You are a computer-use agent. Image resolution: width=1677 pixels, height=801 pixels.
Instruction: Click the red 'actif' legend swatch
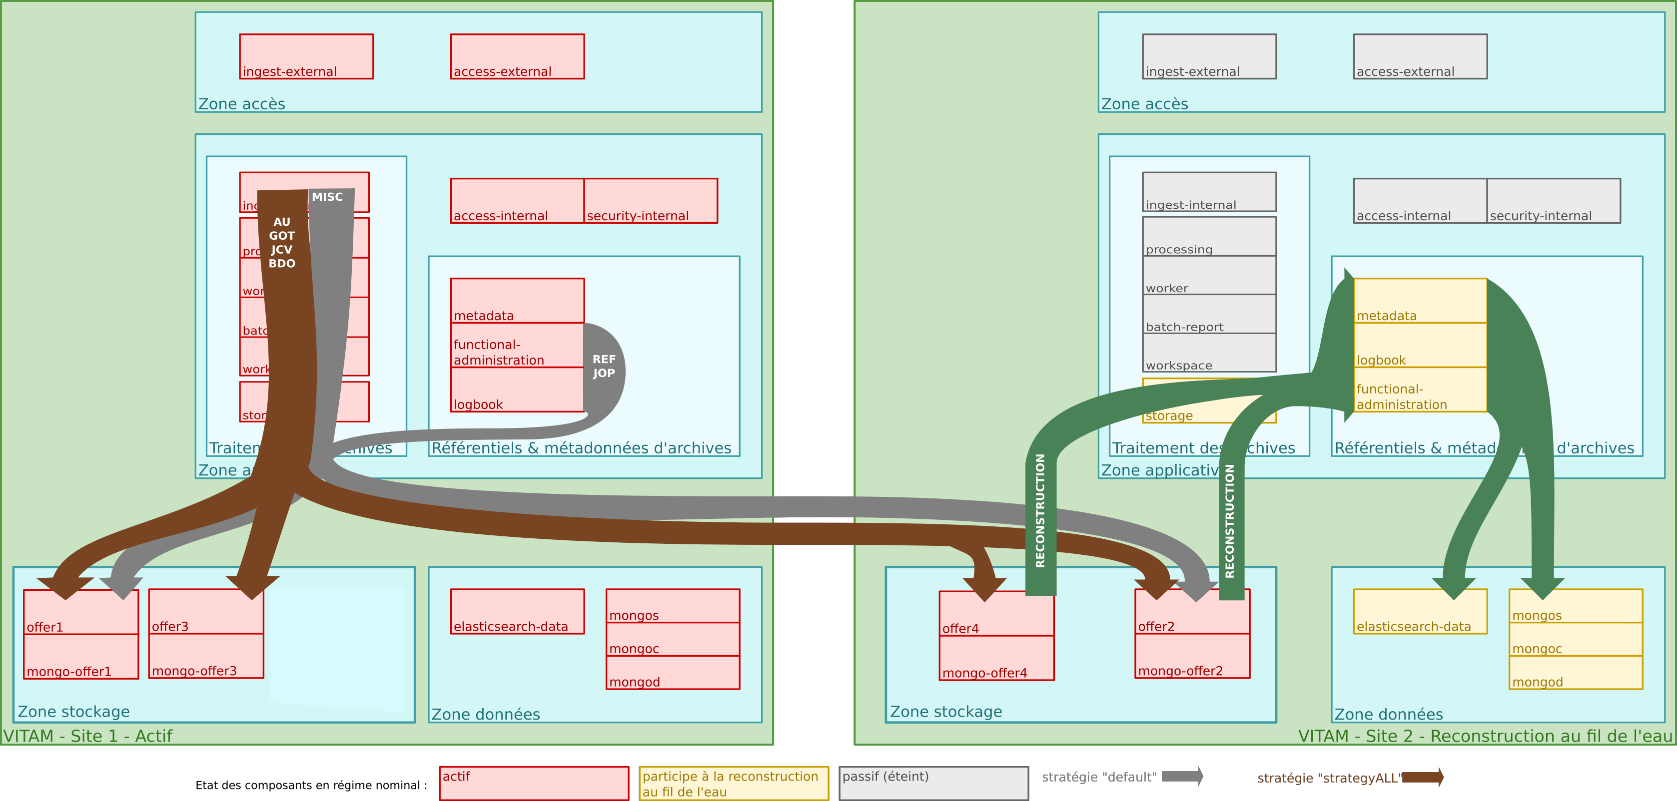(534, 784)
